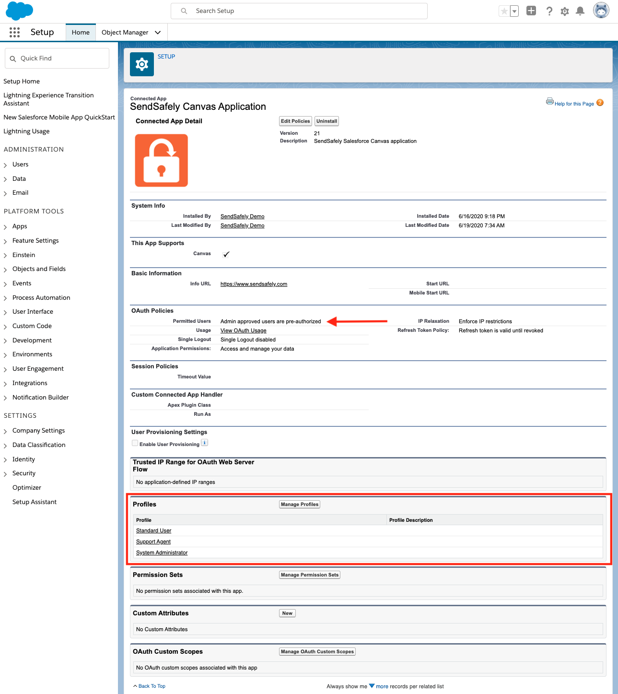The width and height of the screenshot is (618, 694).
Task: Open the favorites list dropdown arrow
Action: (x=514, y=11)
